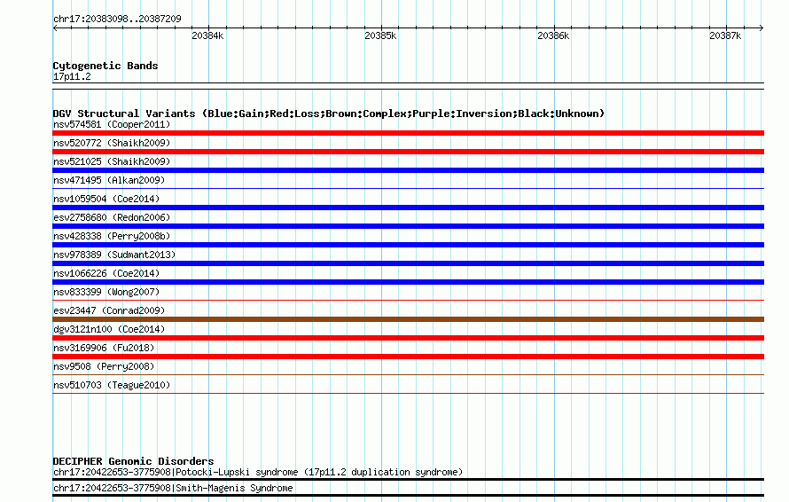Open variant nsv510703 (Teague2010) label
Screen dimensions: 789x502
(x=112, y=385)
